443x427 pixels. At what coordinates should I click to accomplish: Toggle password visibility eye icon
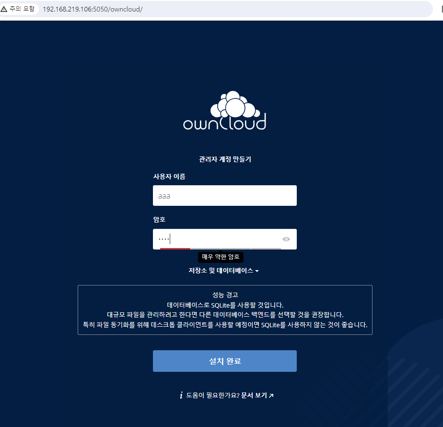tap(286, 239)
